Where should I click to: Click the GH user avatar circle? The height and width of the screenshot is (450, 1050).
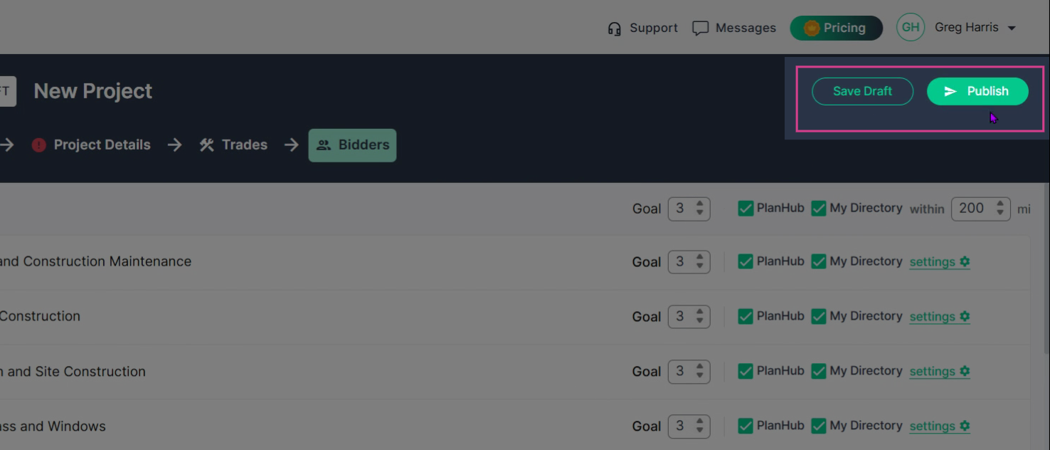pyautogui.click(x=911, y=28)
